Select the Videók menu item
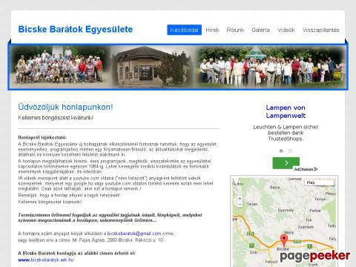Screen dimensions: 356x267 (x=286, y=30)
